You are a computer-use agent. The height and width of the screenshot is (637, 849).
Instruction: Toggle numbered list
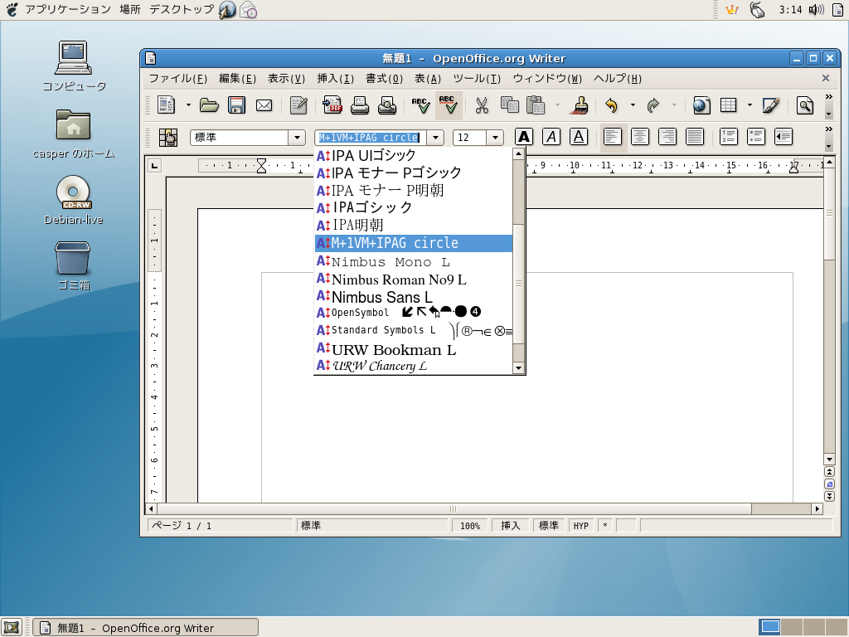click(729, 137)
